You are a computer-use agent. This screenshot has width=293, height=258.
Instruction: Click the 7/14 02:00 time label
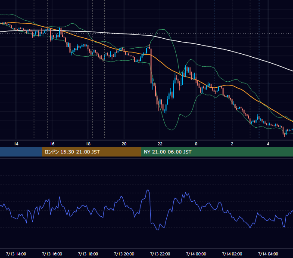click(x=232, y=254)
